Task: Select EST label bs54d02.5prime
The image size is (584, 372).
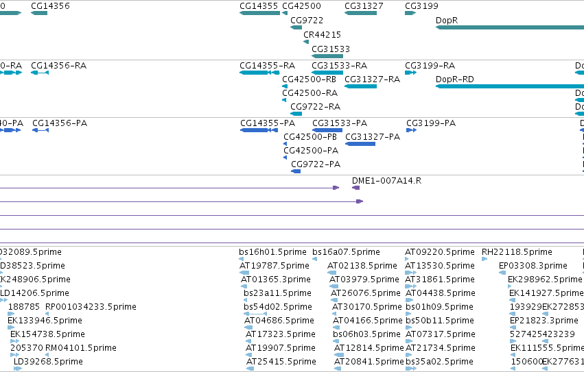Action: (278, 307)
